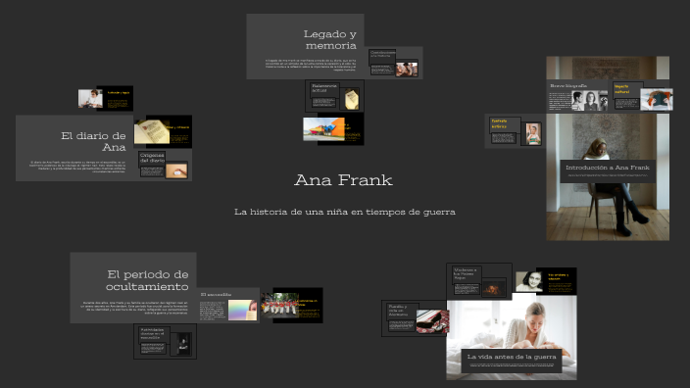Open the "Actividades diarias en el escondite" card
The image size is (690, 388).
[x=165, y=342]
